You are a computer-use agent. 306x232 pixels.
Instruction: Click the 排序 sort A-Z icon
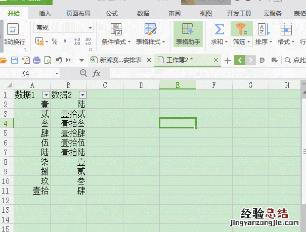pos(264,29)
